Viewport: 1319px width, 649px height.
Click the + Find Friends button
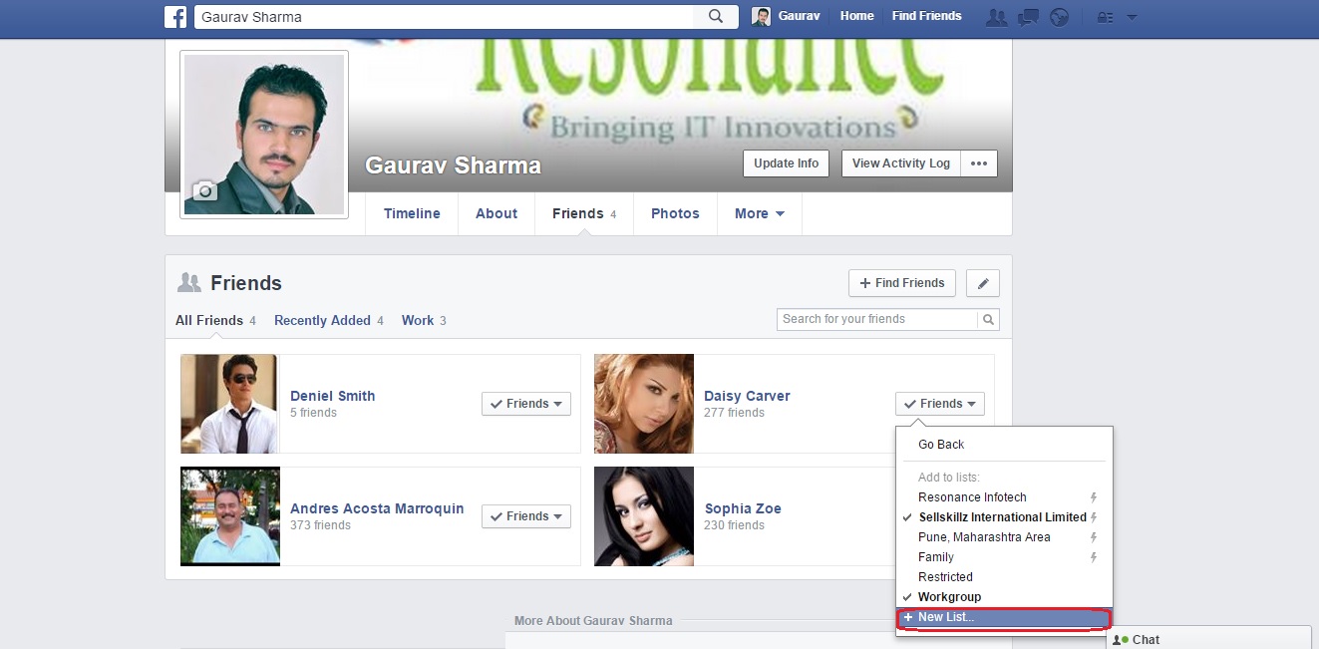[902, 283]
